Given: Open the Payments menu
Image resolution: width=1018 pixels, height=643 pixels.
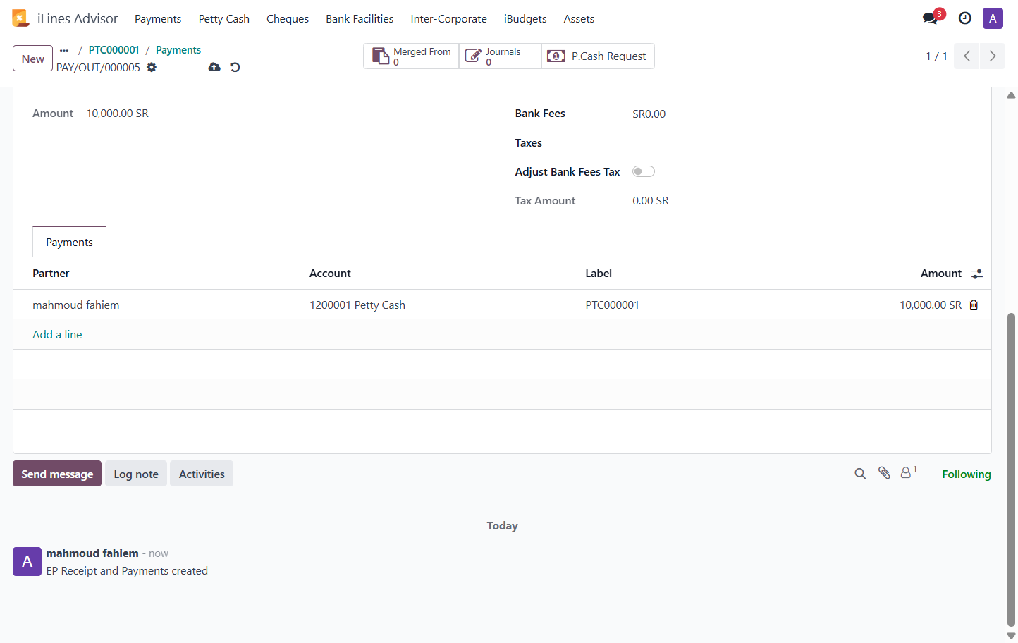Looking at the screenshot, I should 158,19.
